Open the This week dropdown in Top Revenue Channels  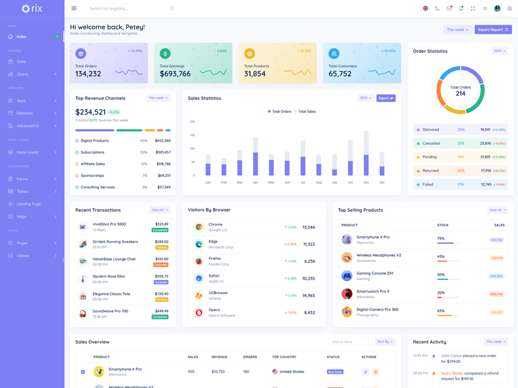158,98
